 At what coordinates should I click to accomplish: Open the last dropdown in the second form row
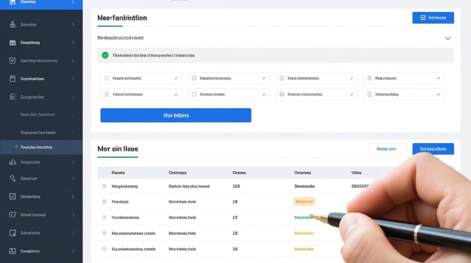403,94
